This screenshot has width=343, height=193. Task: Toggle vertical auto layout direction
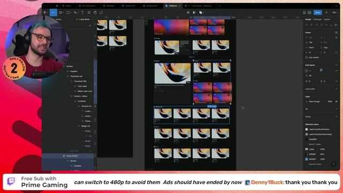pyautogui.click(x=307, y=71)
